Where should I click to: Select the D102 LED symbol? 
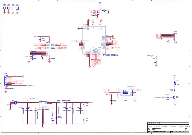pyautogui.click(x=175, y=82)
